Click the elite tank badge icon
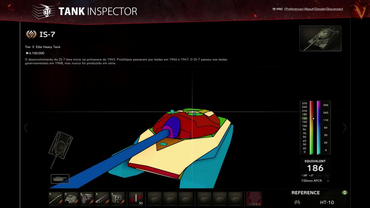The height and width of the screenshot is (208, 370). tap(31, 34)
